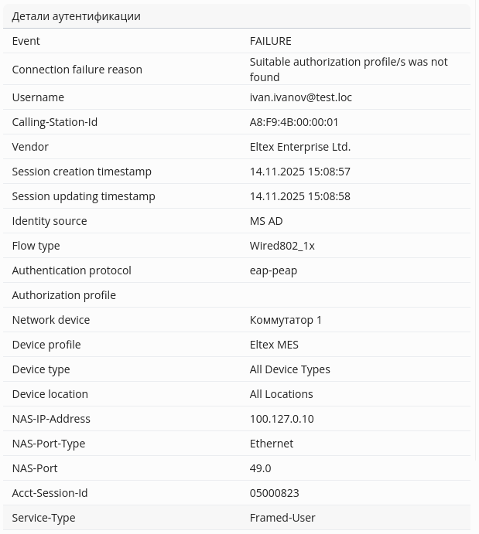Select the connection failure reason text
The height and width of the screenshot is (534, 479).
(x=348, y=69)
